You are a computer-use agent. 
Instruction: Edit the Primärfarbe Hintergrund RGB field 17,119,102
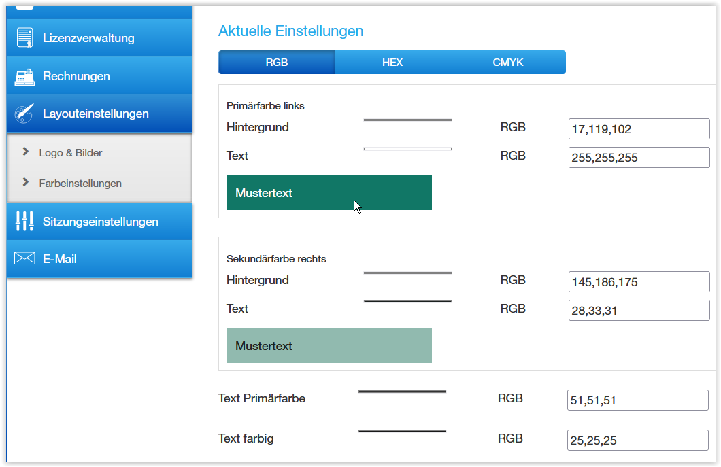(x=639, y=128)
